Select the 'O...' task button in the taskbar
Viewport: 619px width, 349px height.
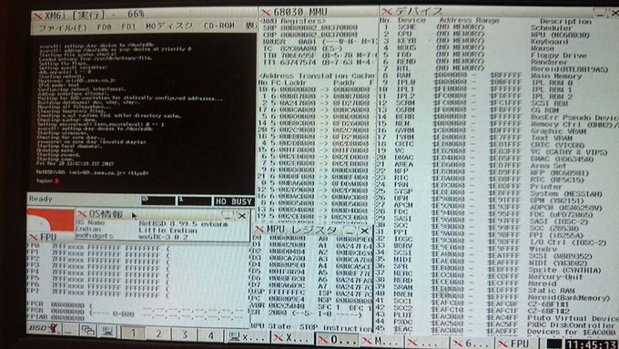[x=337, y=340]
